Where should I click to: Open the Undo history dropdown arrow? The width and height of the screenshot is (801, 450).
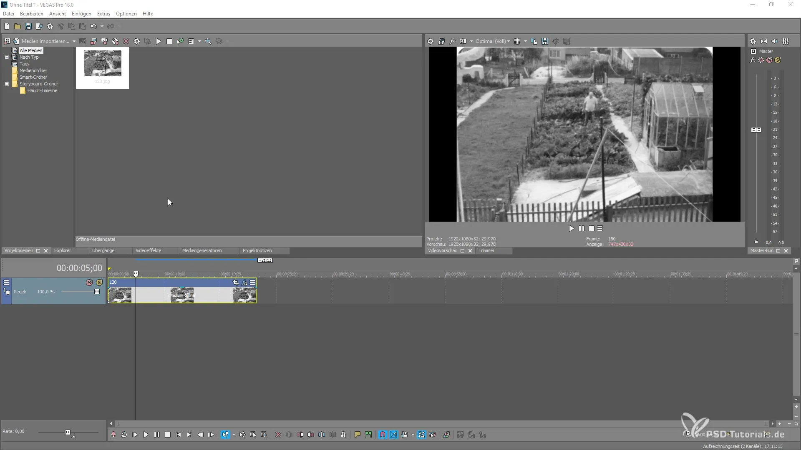point(102,26)
